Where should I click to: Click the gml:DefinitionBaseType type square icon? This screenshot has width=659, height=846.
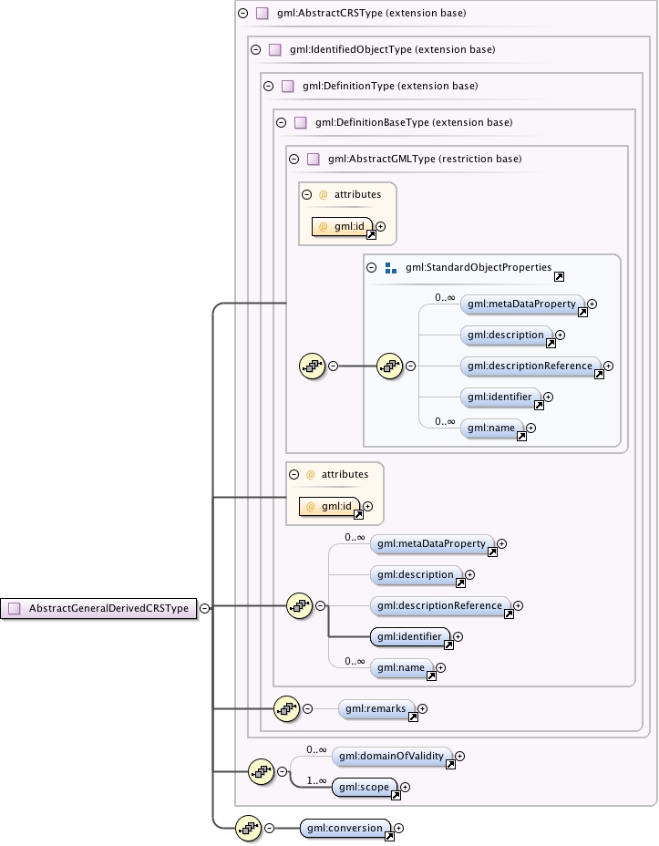301,122
